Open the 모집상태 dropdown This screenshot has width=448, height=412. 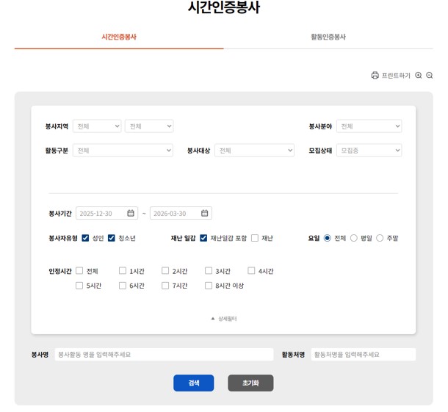(x=369, y=151)
